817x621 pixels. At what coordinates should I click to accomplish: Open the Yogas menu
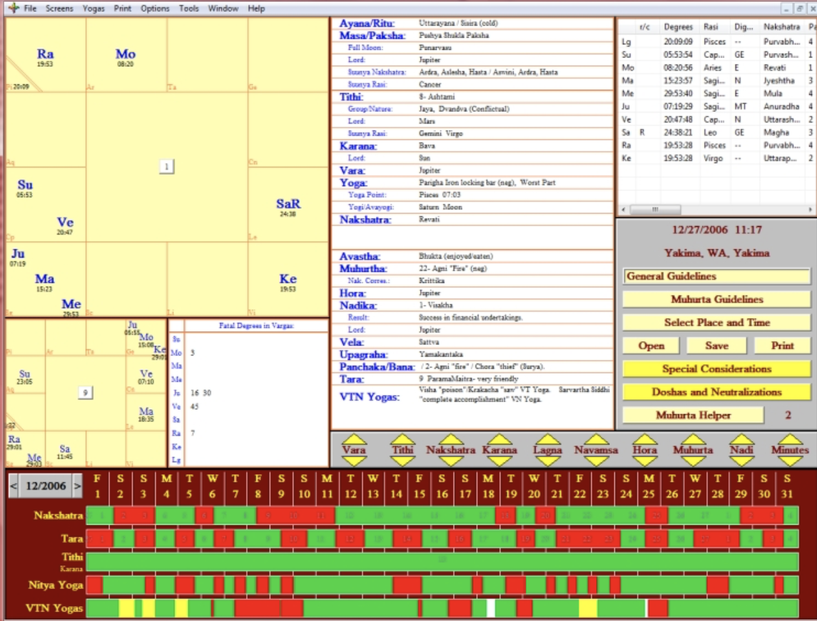tap(94, 8)
